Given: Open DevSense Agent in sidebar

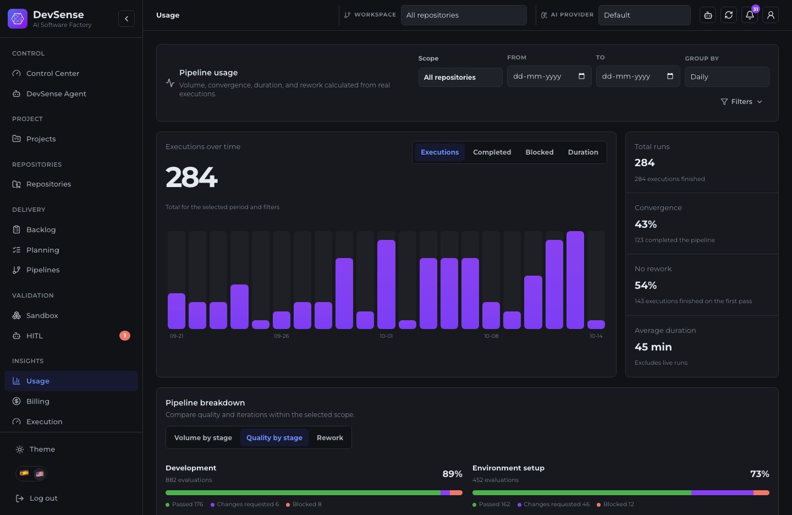Looking at the screenshot, I should click(71, 94).
